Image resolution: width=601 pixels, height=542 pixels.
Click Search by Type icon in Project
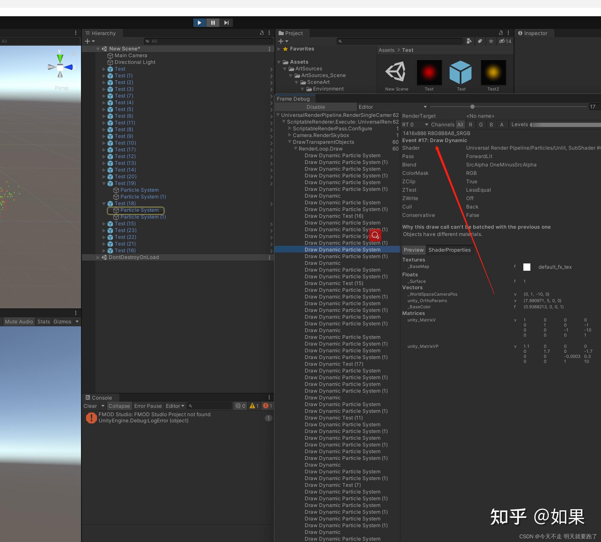point(469,41)
